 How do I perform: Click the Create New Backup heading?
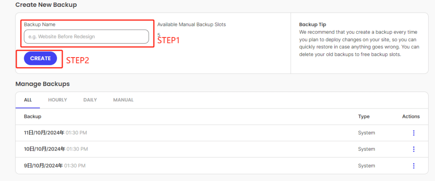click(46, 5)
